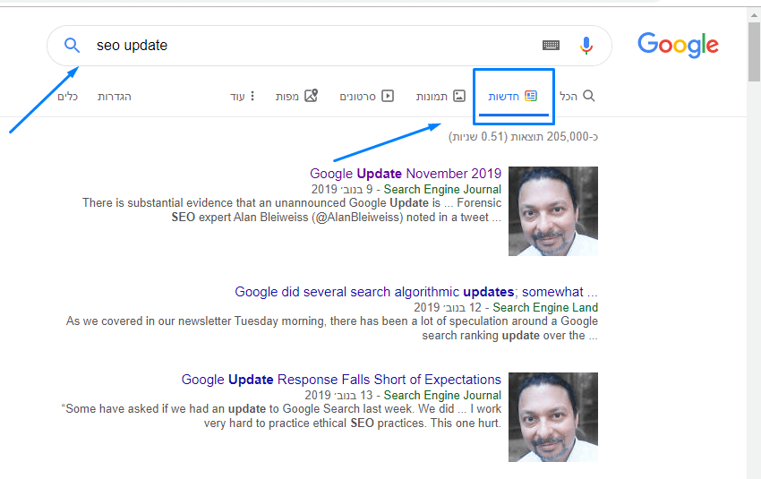Switch to the מפות (Maps) tab

pyautogui.click(x=296, y=96)
